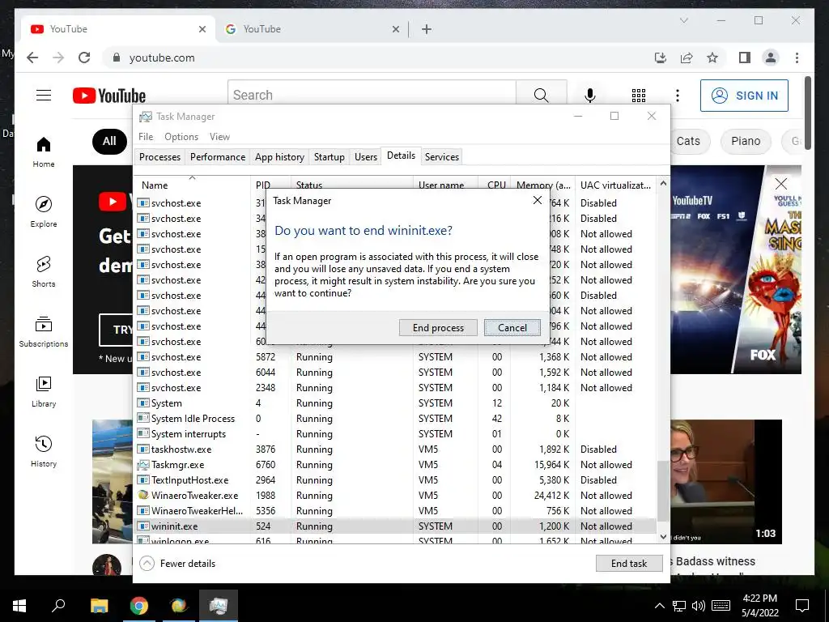Select the Cats filter chip
Viewport: 829px width, 622px height.
coord(688,141)
